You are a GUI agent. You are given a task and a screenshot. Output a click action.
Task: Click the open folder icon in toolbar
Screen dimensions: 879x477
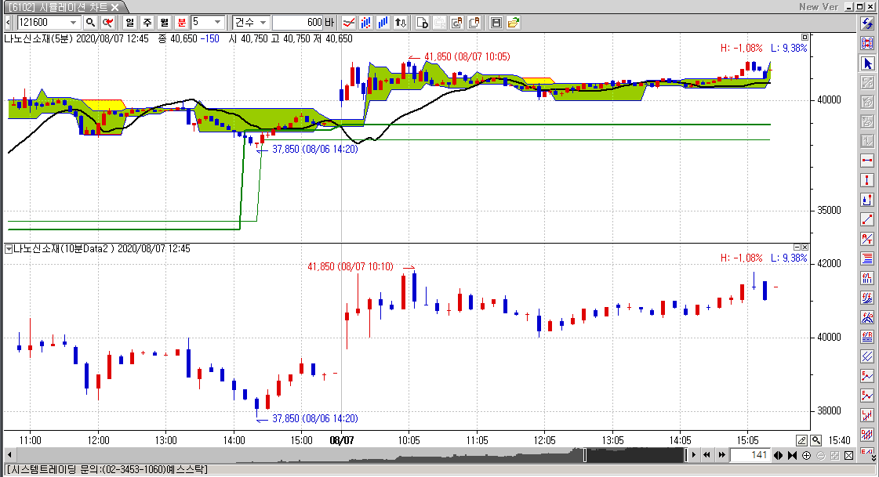(513, 23)
